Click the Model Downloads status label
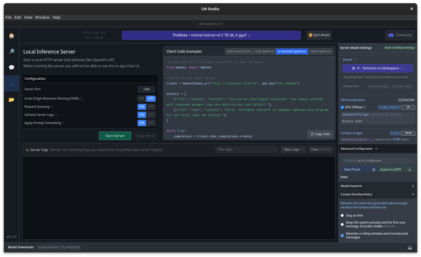 coord(21,247)
